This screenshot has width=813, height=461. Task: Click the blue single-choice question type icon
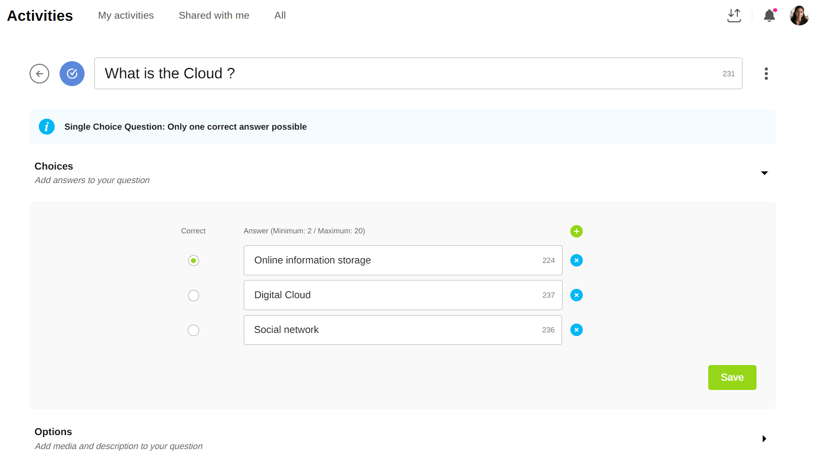tap(72, 74)
